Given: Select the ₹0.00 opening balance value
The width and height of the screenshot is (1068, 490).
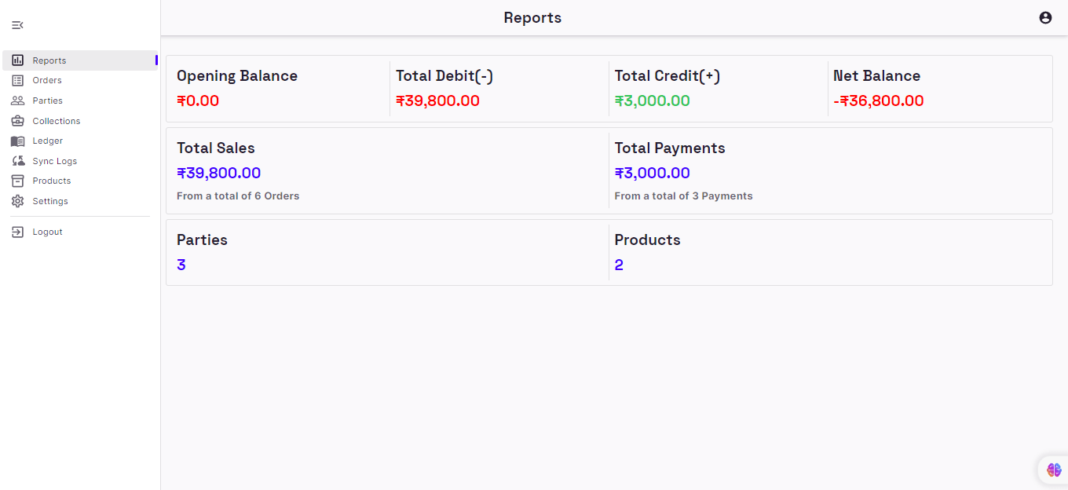Looking at the screenshot, I should click(x=198, y=101).
